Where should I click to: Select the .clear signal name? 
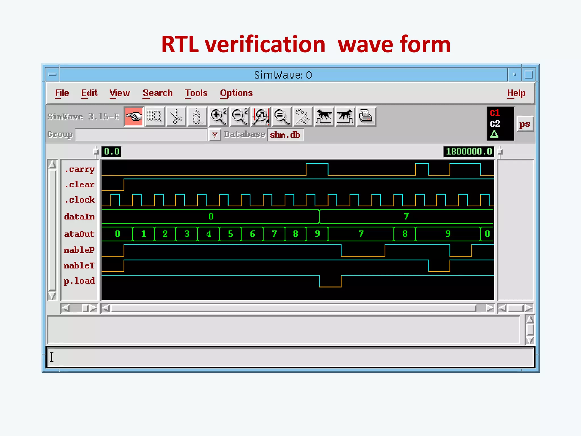[x=79, y=185]
